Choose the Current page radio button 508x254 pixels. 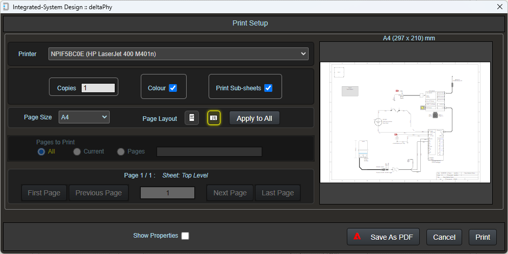(77, 151)
